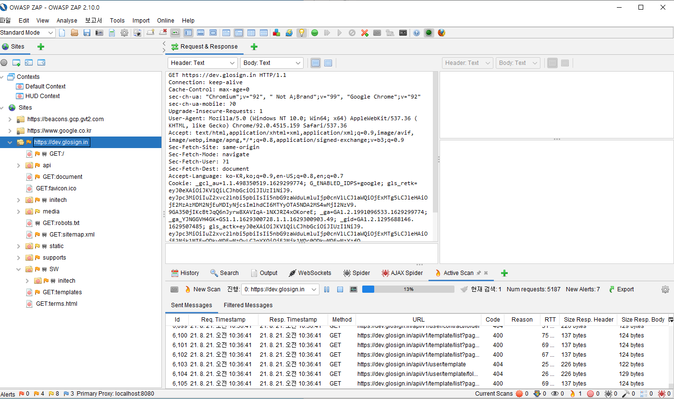Persist session using the floppy disk icon
Image resolution: width=674 pixels, height=399 pixels.
(x=87, y=33)
